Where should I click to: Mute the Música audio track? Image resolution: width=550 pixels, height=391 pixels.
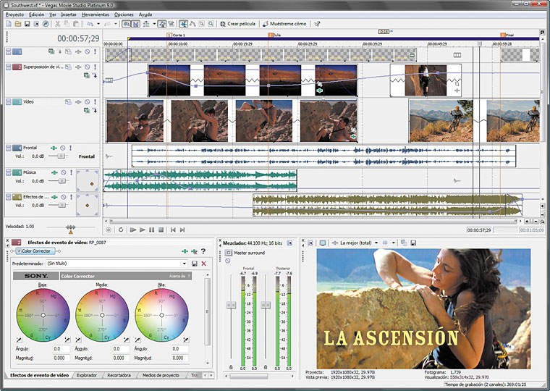[x=63, y=172]
